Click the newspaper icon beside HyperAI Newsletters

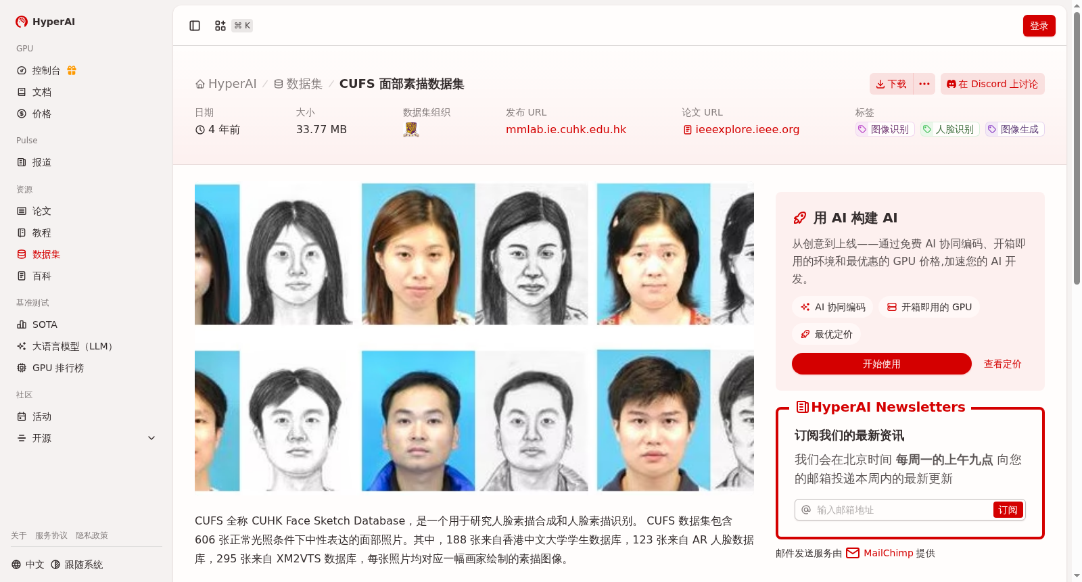click(803, 407)
